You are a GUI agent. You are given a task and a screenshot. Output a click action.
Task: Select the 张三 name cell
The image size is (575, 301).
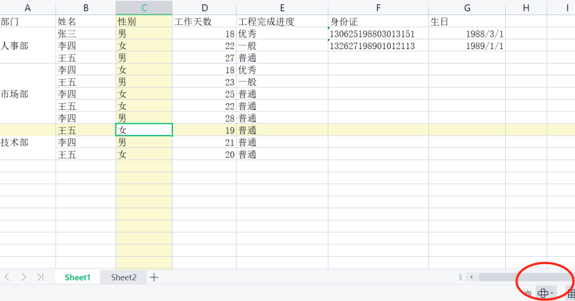tap(85, 33)
